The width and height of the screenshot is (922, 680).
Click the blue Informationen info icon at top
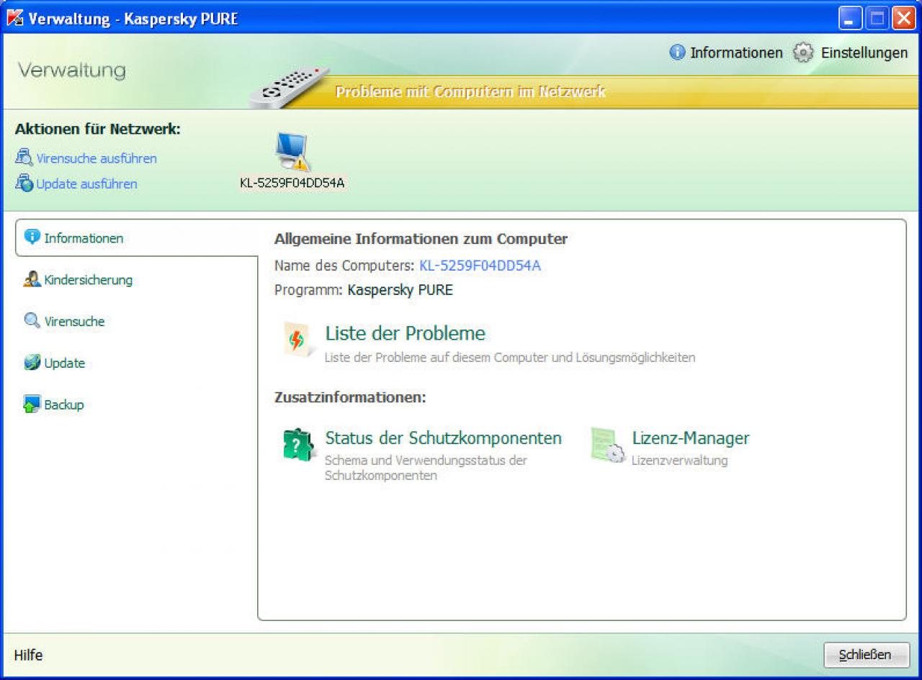click(x=677, y=53)
